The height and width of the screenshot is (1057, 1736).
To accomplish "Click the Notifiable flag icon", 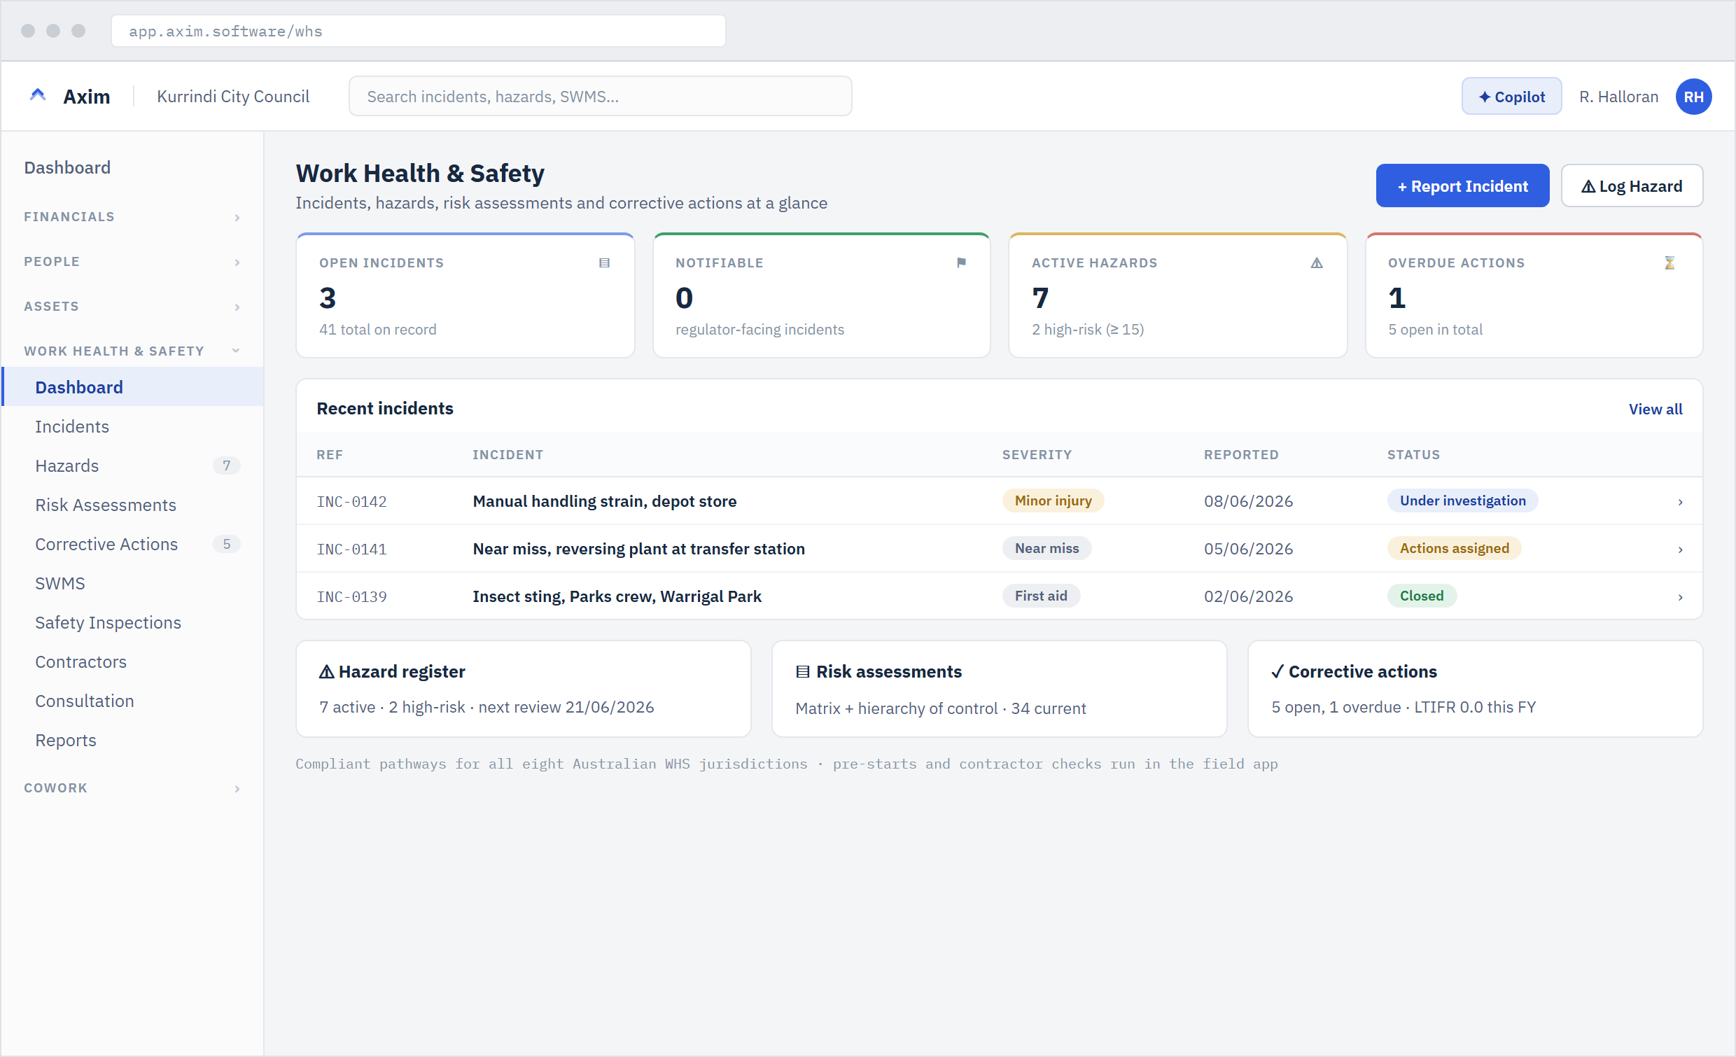I will pos(961,262).
